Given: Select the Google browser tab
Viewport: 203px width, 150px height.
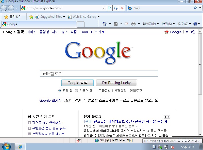Looking at the screenshot, I should click(39, 24).
